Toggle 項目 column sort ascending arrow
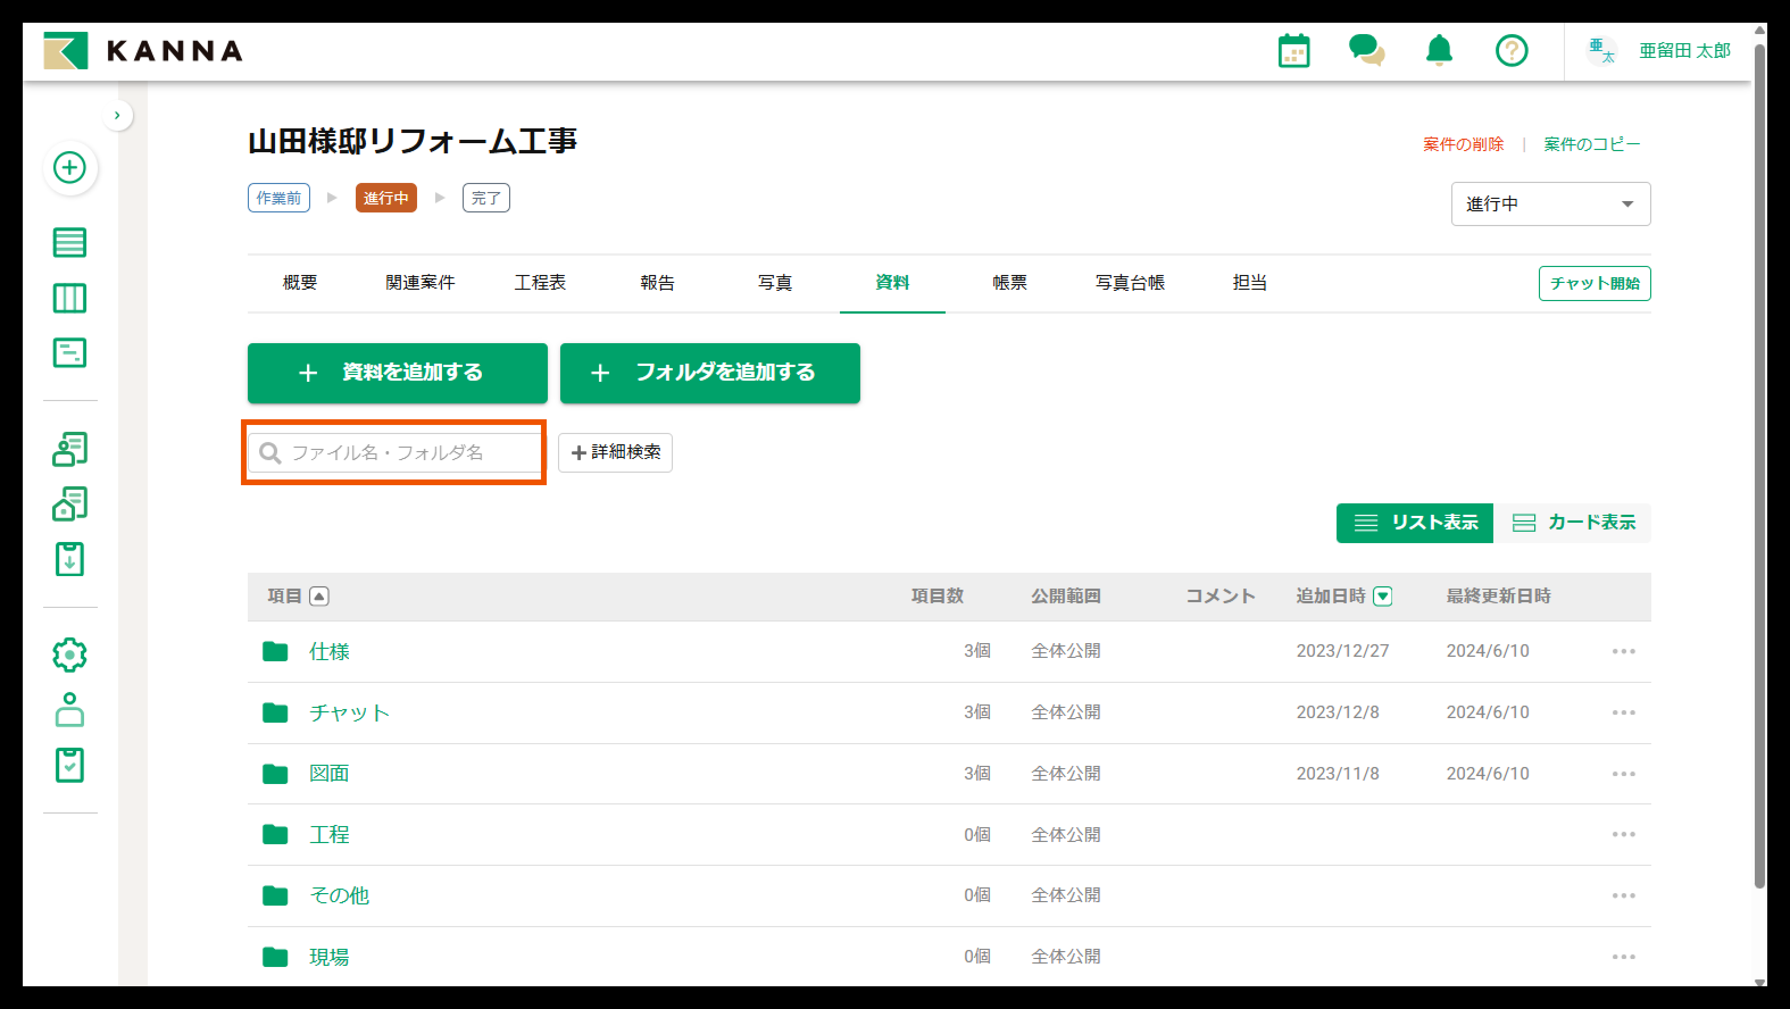The height and width of the screenshot is (1009, 1790). 319,596
